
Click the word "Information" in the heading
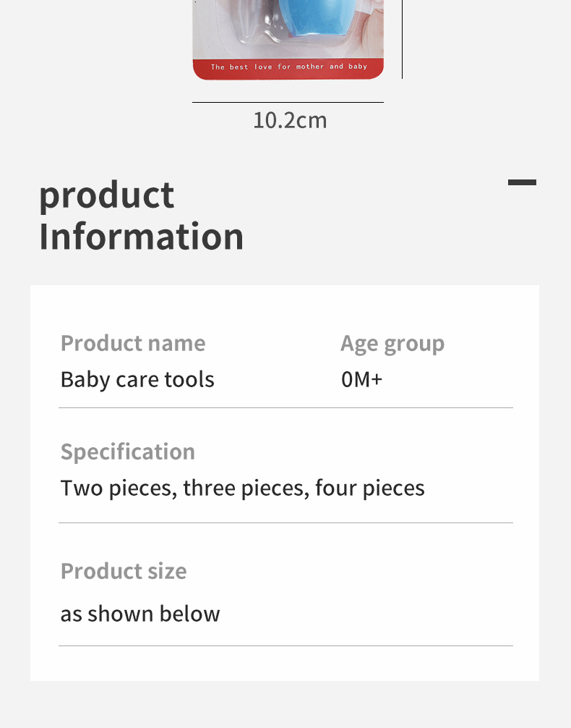click(x=142, y=237)
